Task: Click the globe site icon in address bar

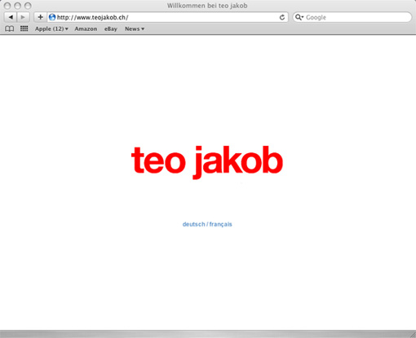Action: [x=52, y=17]
